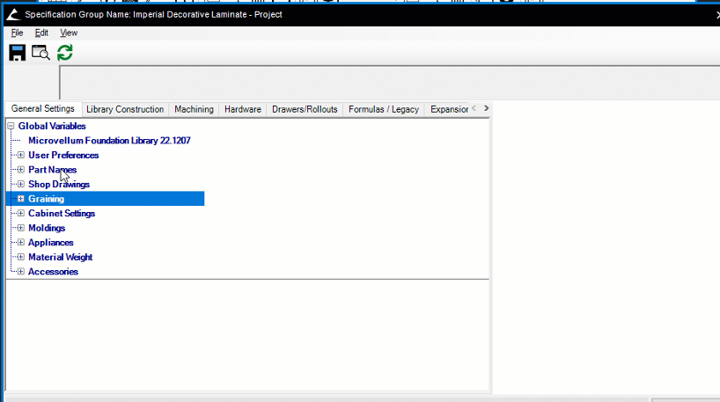
Task: Open the File menu
Action: pyautogui.click(x=17, y=33)
